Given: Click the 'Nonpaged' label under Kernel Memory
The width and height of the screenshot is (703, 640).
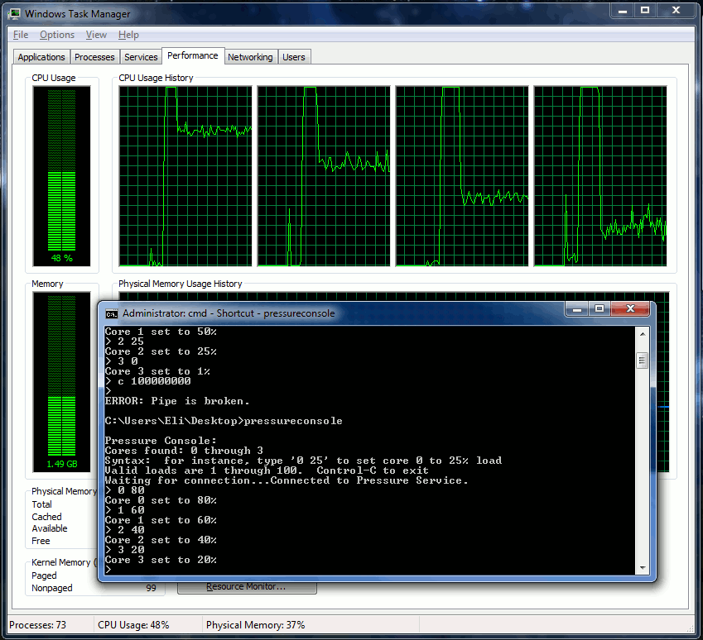Looking at the screenshot, I should [52, 589].
